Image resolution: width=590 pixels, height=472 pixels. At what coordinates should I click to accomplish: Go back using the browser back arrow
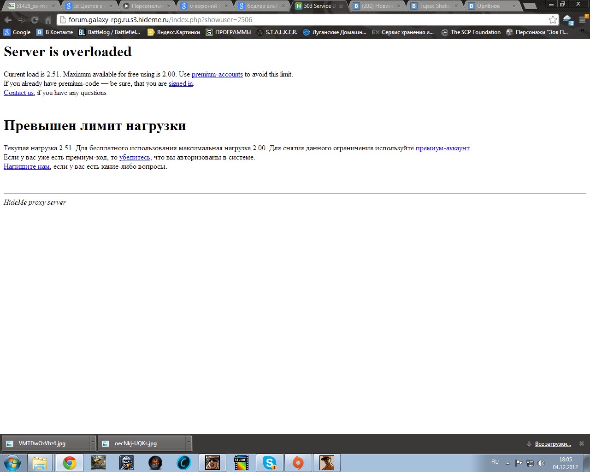pos(8,20)
